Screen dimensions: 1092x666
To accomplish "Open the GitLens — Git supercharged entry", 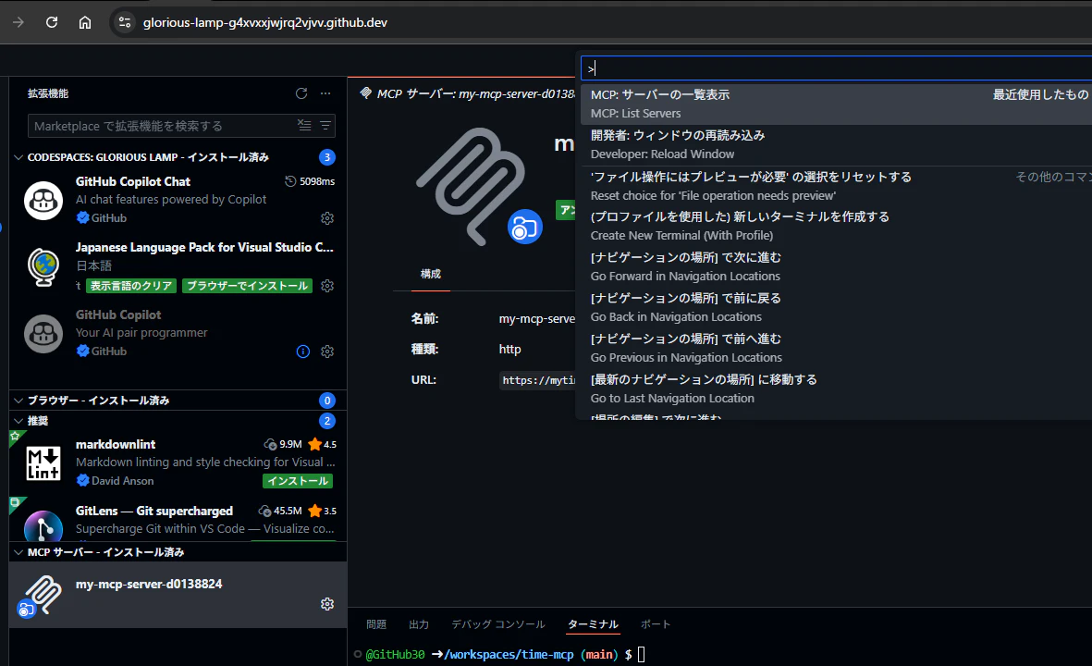I will pos(178,521).
